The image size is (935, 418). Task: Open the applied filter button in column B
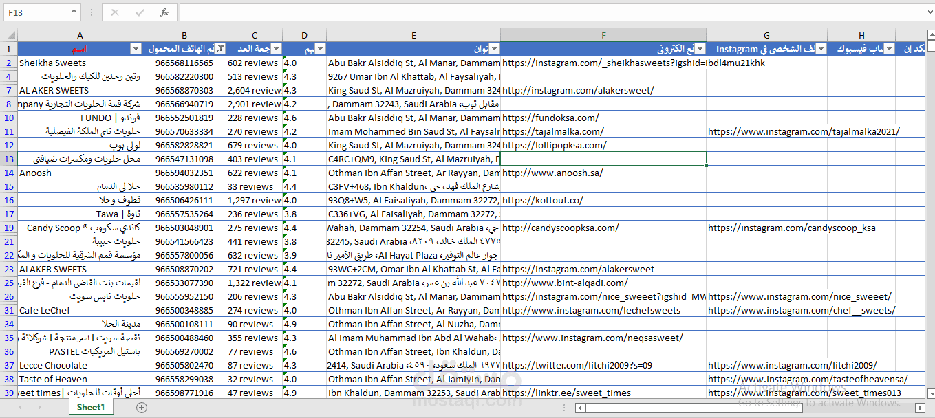click(x=219, y=49)
